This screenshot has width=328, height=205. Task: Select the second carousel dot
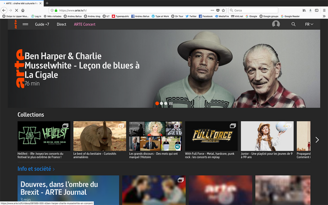(x=162, y=103)
